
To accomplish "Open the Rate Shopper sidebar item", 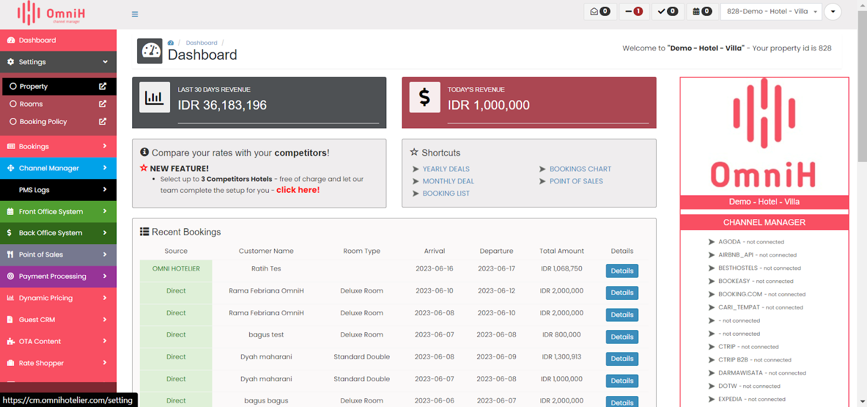I will pos(58,363).
